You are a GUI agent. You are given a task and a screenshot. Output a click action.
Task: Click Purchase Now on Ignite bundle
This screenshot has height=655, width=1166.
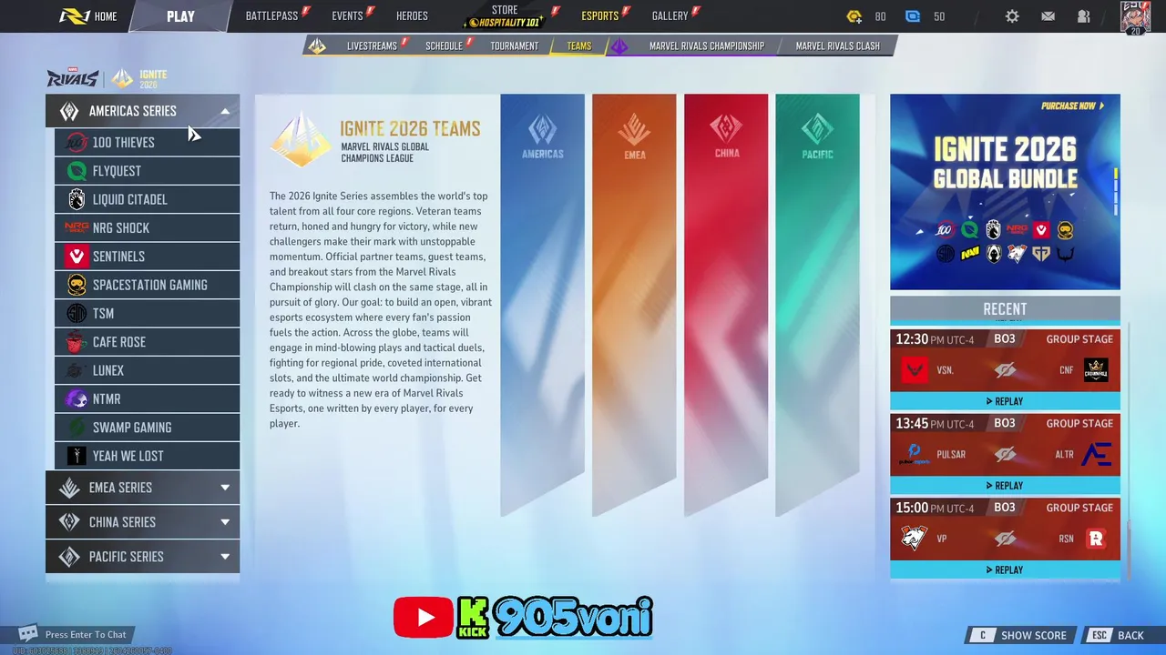1072,106
